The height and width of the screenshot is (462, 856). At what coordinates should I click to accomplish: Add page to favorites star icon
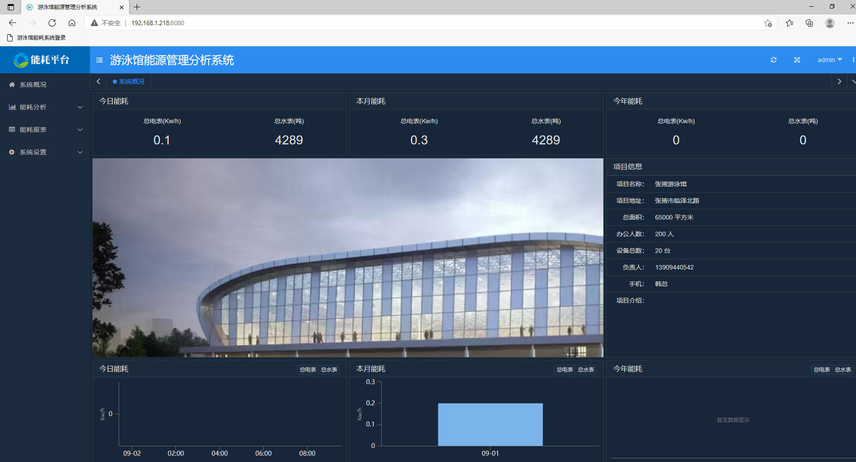coord(768,23)
